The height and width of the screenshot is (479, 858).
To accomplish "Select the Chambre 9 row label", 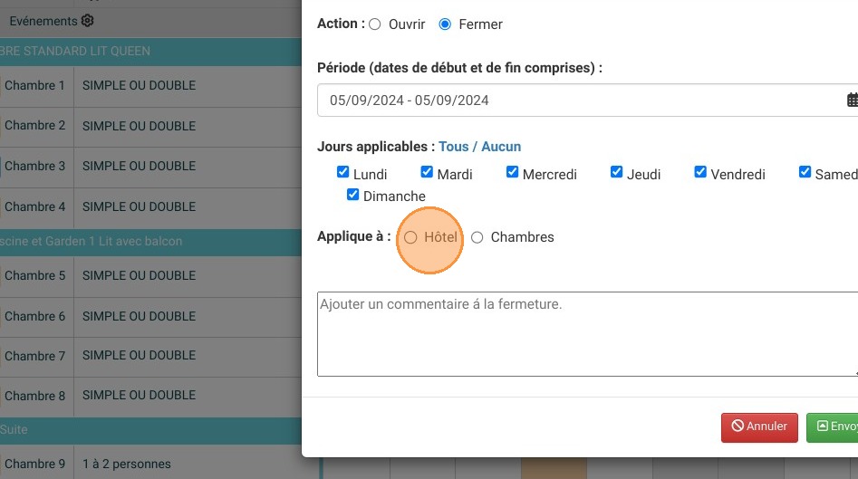I will coord(35,465).
